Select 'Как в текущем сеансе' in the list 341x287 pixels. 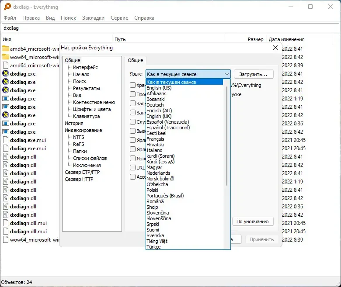[x=184, y=82]
